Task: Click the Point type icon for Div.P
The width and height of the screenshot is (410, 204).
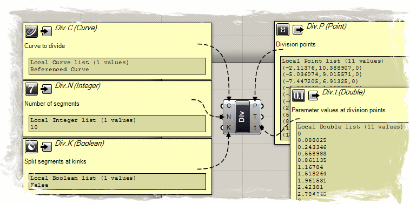Action: tap(283, 30)
